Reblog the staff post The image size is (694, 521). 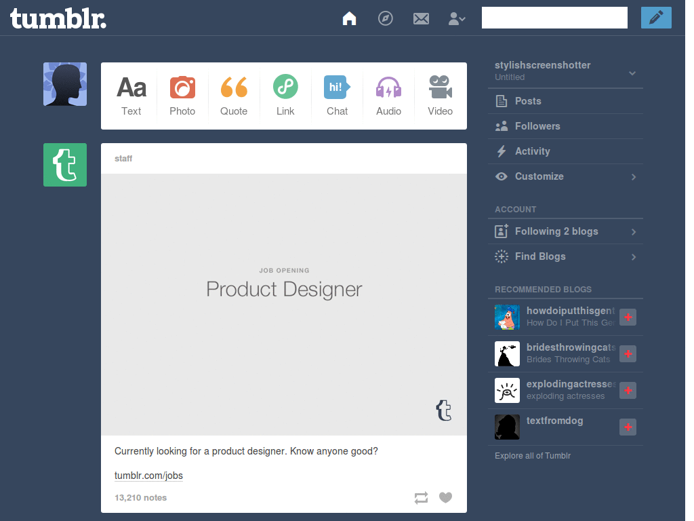point(421,497)
